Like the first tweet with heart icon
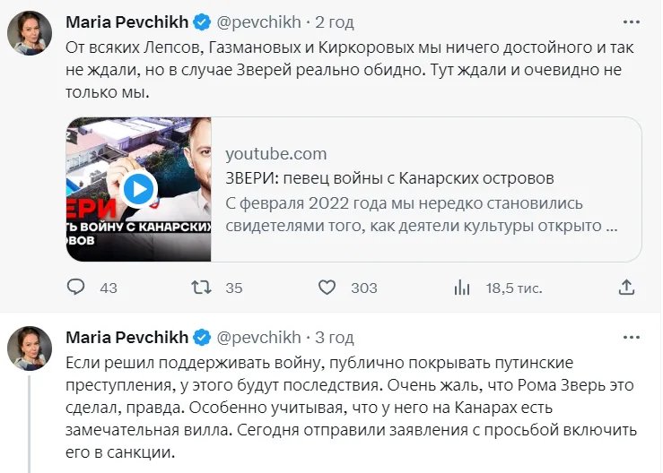 pyautogui.click(x=328, y=288)
